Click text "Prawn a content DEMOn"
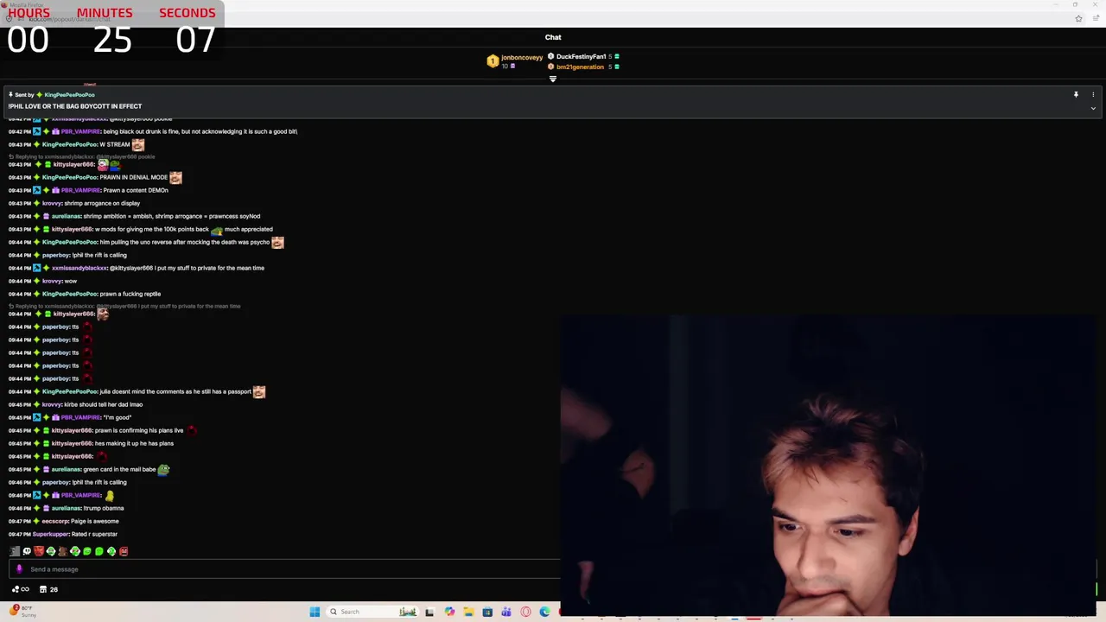 pyautogui.click(x=136, y=190)
